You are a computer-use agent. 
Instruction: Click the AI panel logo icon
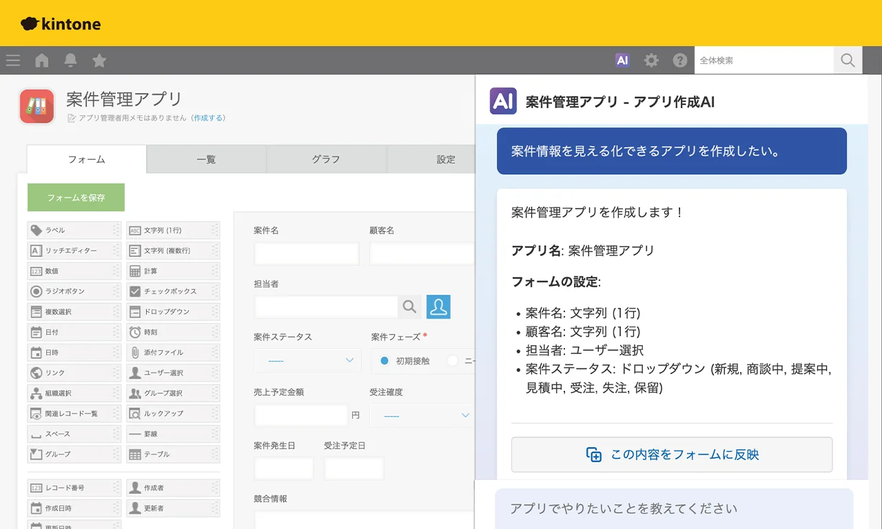coord(503,101)
